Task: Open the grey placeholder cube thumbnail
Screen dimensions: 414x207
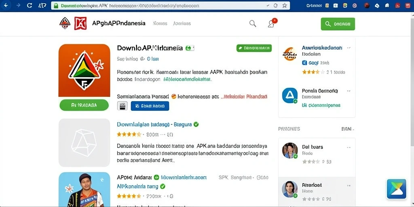Action: coord(84,143)
